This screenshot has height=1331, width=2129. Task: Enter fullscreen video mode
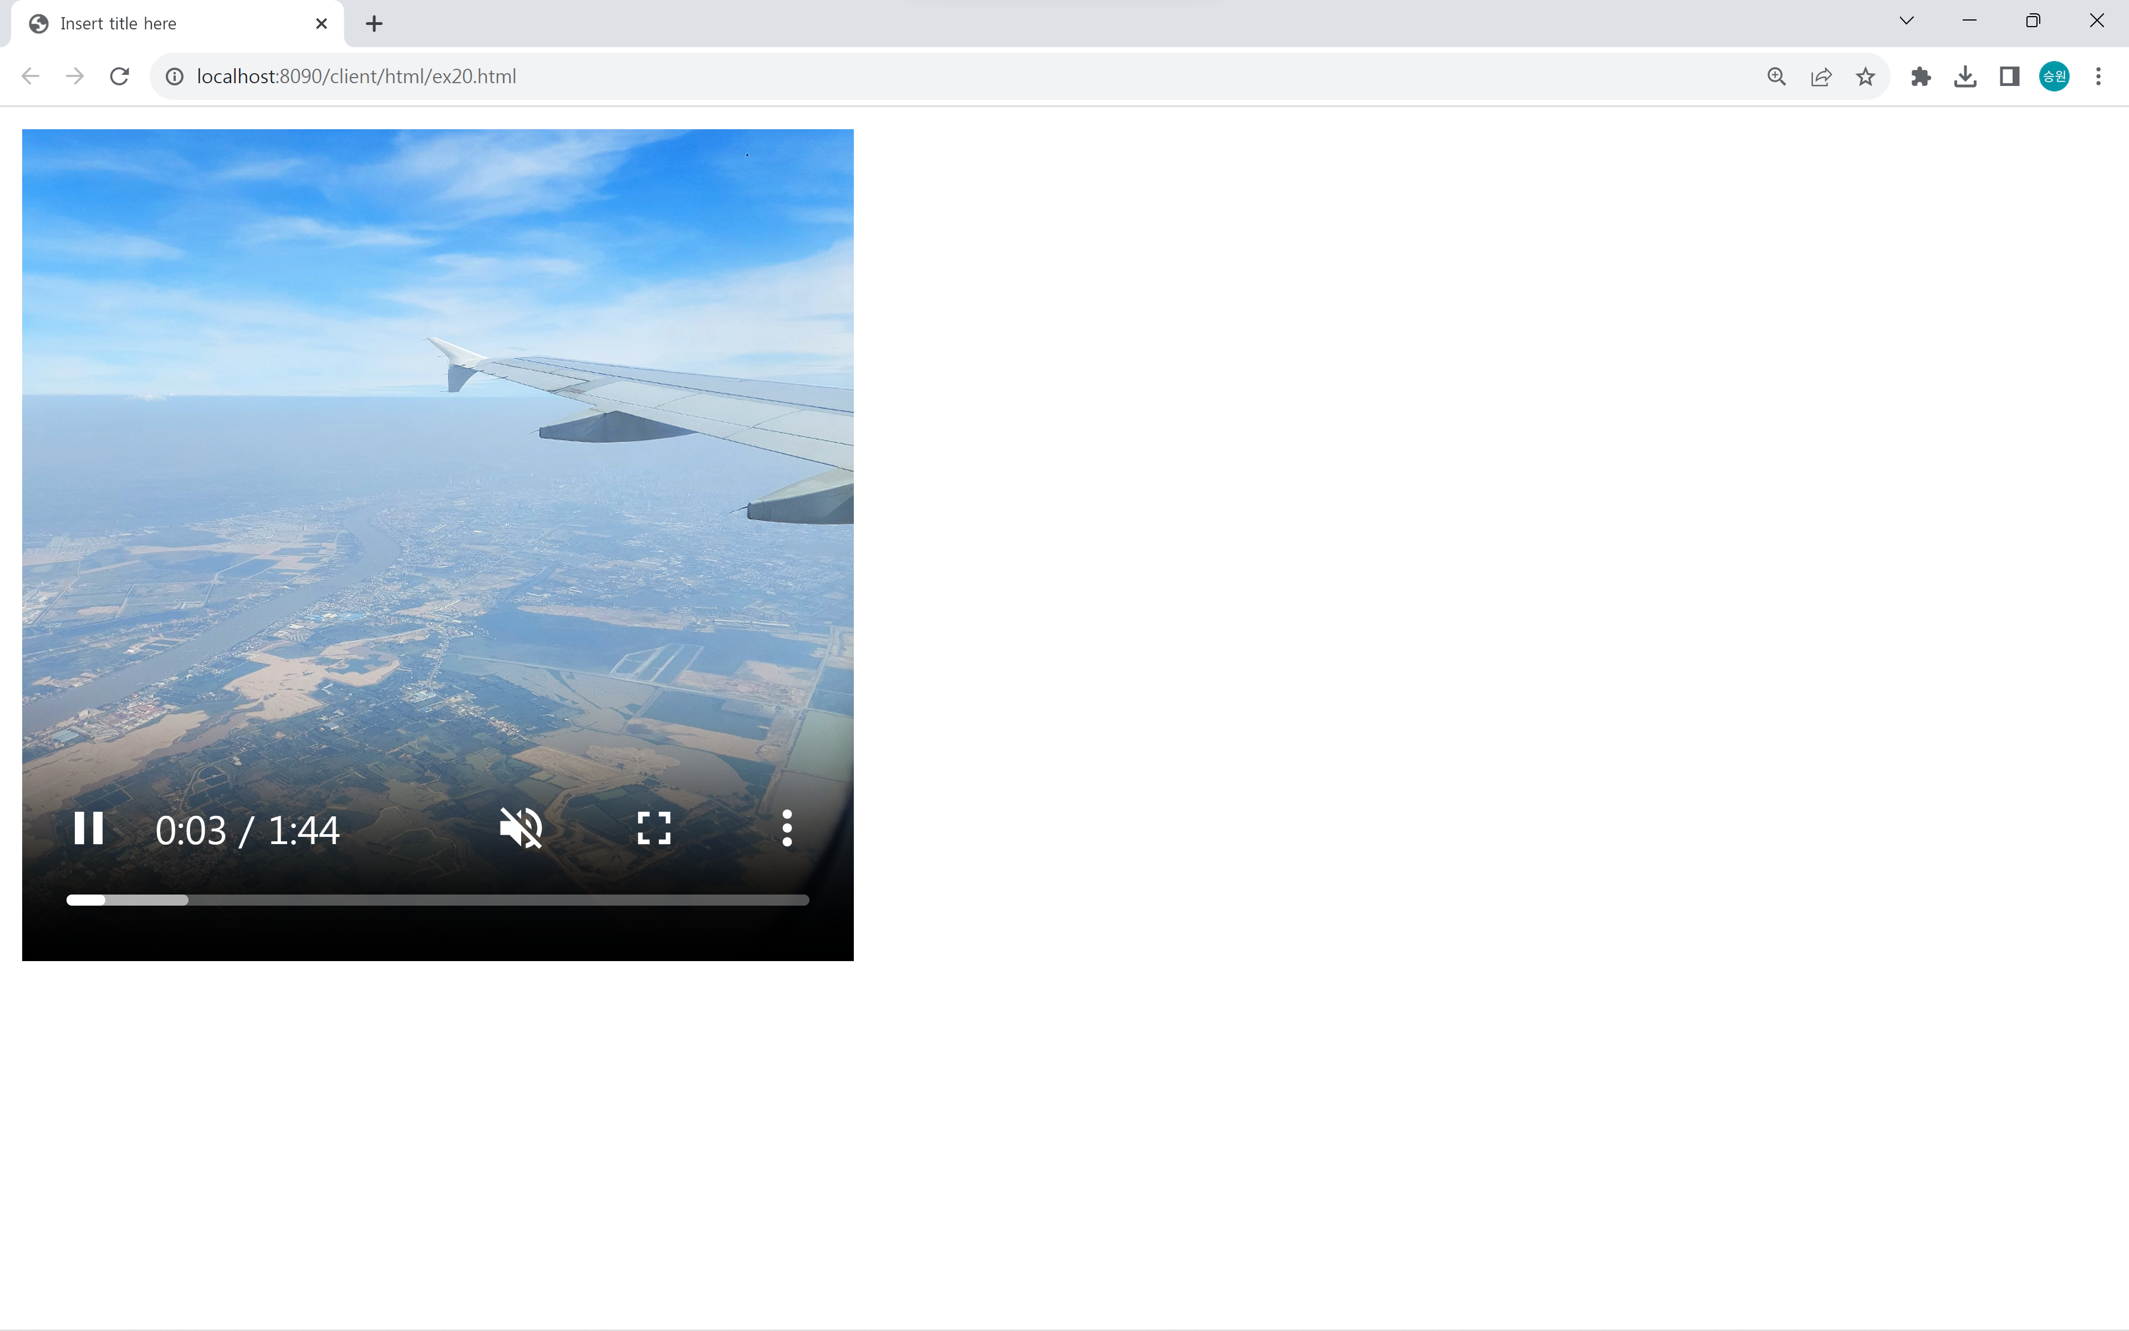pos(654,829)
